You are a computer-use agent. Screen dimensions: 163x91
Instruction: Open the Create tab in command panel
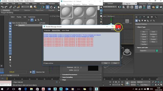click(x=137, y=17)
